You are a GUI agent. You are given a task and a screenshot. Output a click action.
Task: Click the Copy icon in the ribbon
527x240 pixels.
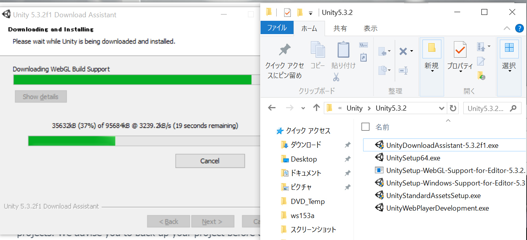[x=318, y=49]
